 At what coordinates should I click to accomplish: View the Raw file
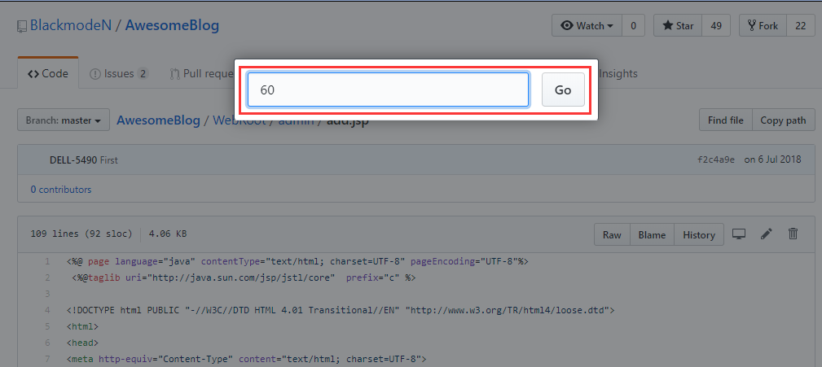(x=612, y=234)
